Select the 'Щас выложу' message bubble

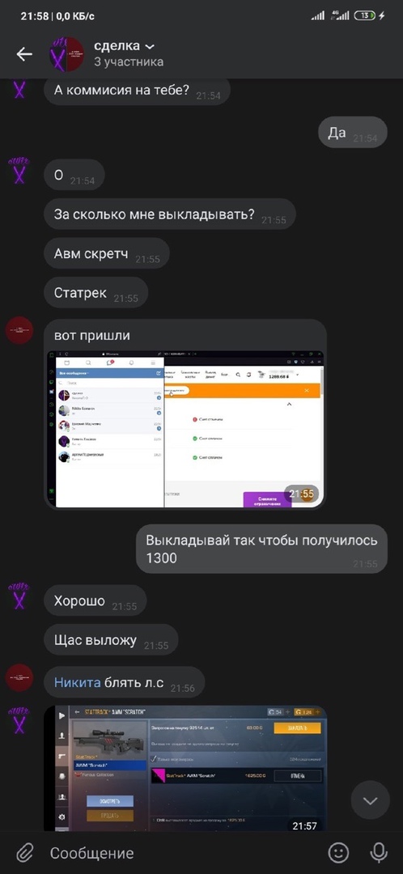pyautogui.click(x=111, y=640)
